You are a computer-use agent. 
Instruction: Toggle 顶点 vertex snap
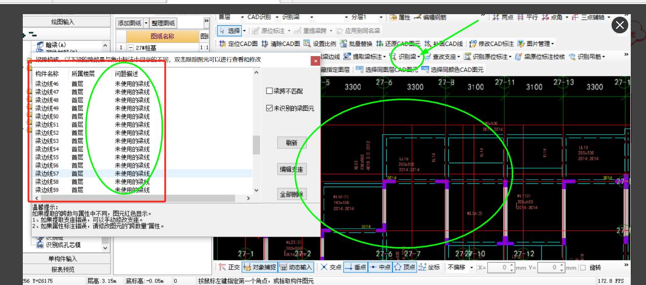pos(405,267)
